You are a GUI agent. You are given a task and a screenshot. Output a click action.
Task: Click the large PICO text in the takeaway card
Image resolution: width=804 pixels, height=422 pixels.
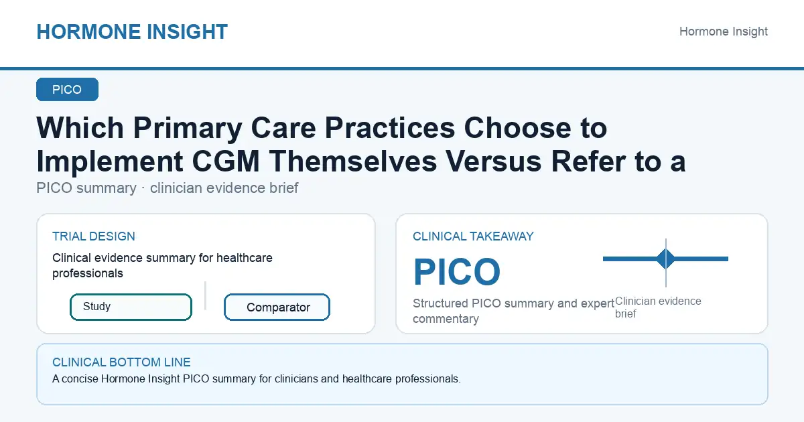pos(456,272)
